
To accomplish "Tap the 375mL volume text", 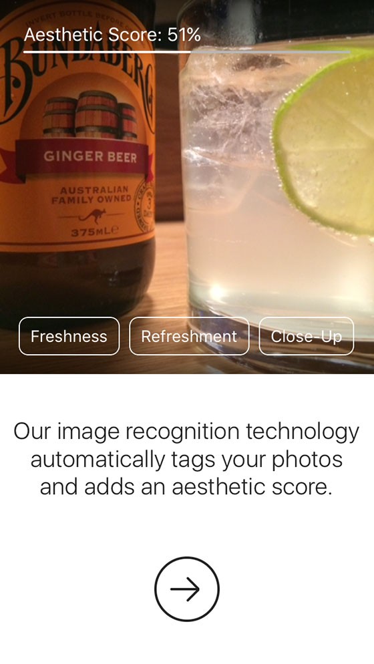I will 95,232.
